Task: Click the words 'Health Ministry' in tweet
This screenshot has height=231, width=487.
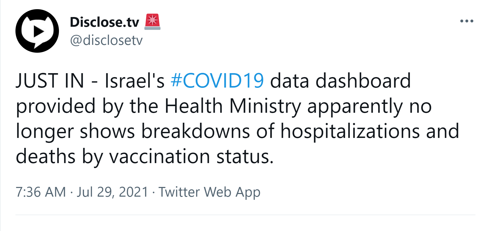Action: 233,106
